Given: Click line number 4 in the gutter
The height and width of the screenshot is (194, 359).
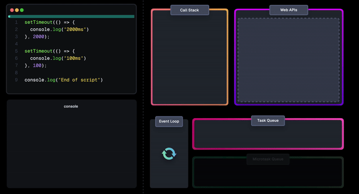Looking at the screenshot, I should pyautogui.click(x=16, y=44).
